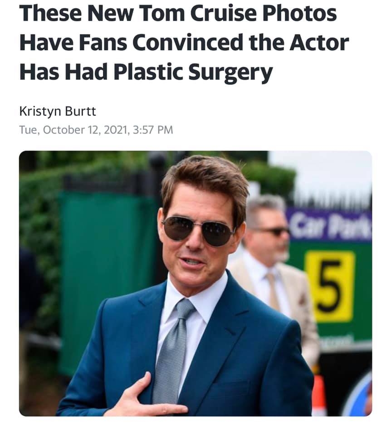Click the headline's first line "These New Tom Cruise Photos"
Image resolution: width=391 pixels, height=436 pixels.
178,15
